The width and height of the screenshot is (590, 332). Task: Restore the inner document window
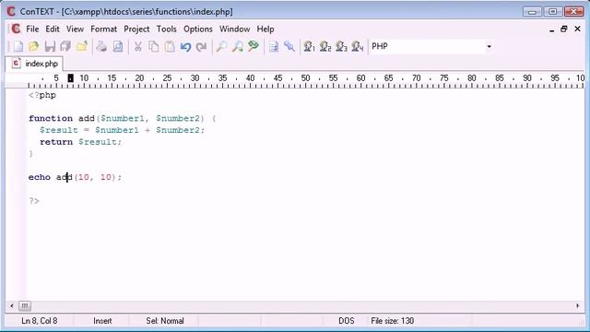point(563,29)
